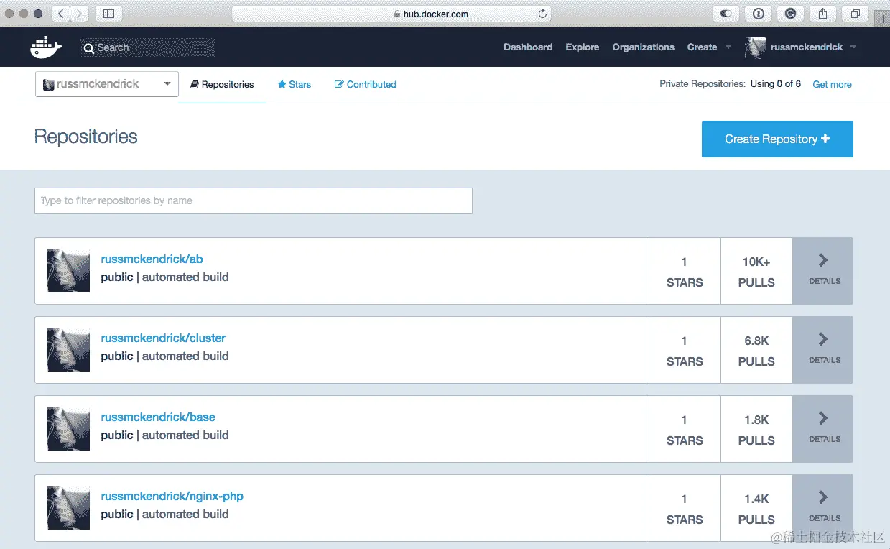The height and width of the screenshot is (549, 890).
Task: Switch to the Stars tab
Action: [x=295, y=85]
